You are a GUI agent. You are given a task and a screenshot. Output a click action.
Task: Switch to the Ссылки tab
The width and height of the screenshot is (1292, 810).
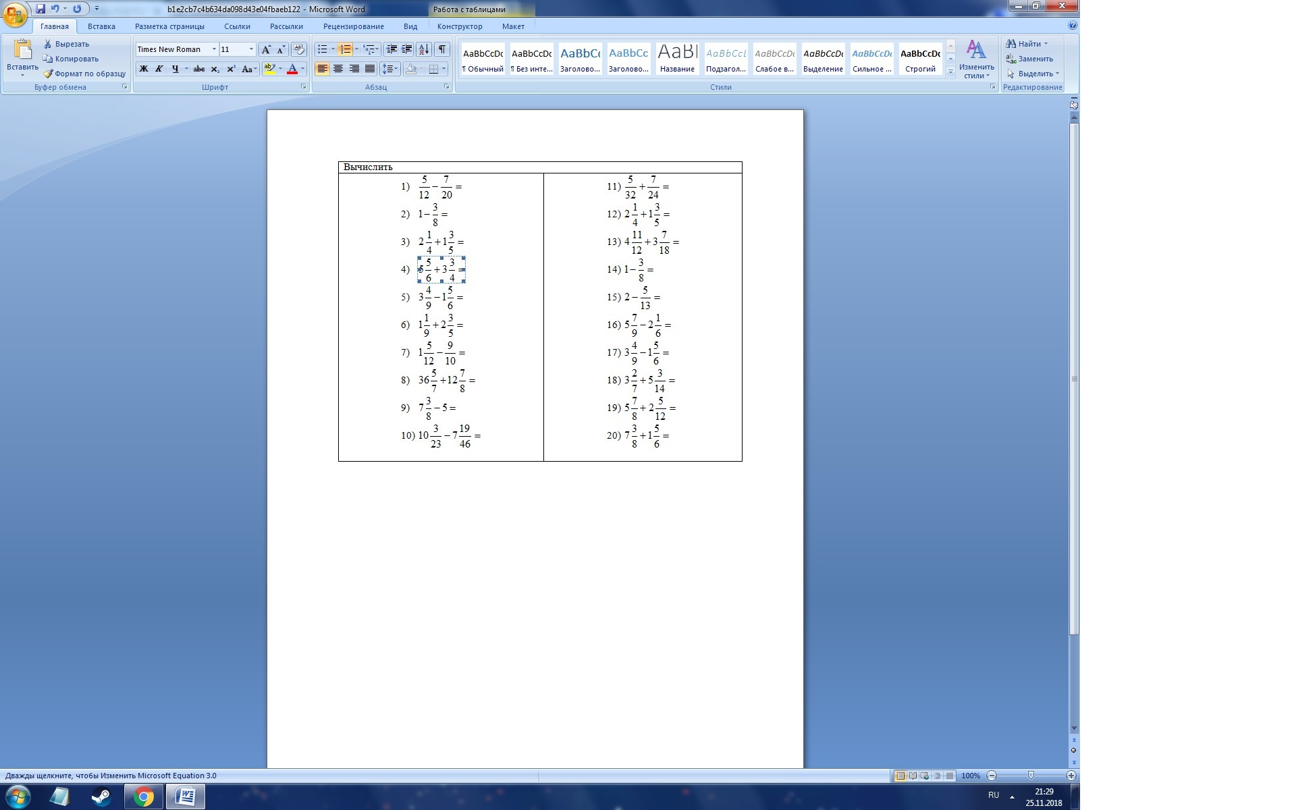[237, 26]
